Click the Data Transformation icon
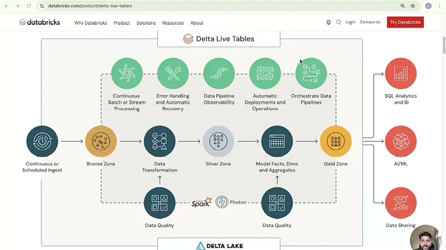The width and height of the screenshot is (446, 250). [x=160, y=141]
